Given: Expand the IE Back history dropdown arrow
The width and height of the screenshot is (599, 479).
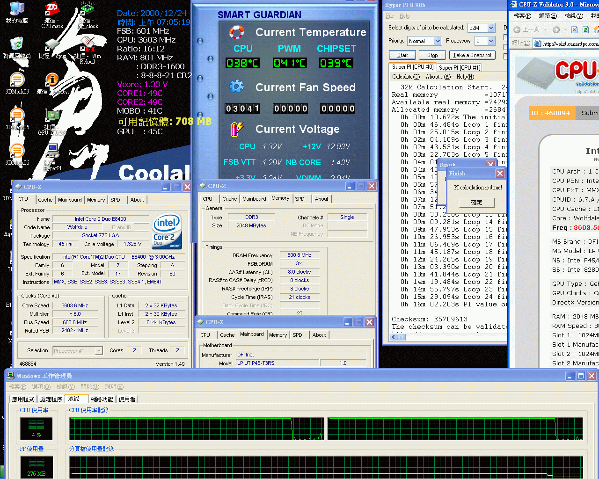Looking at the screenshot, I should 546,29.
